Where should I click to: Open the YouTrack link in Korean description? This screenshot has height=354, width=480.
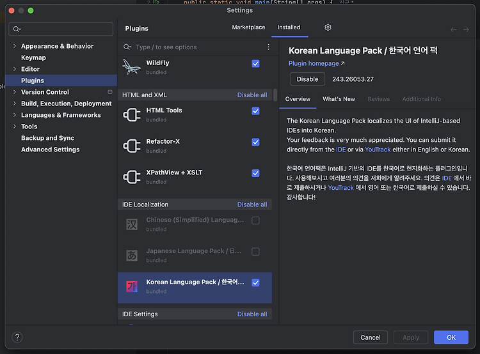point(340,188)
